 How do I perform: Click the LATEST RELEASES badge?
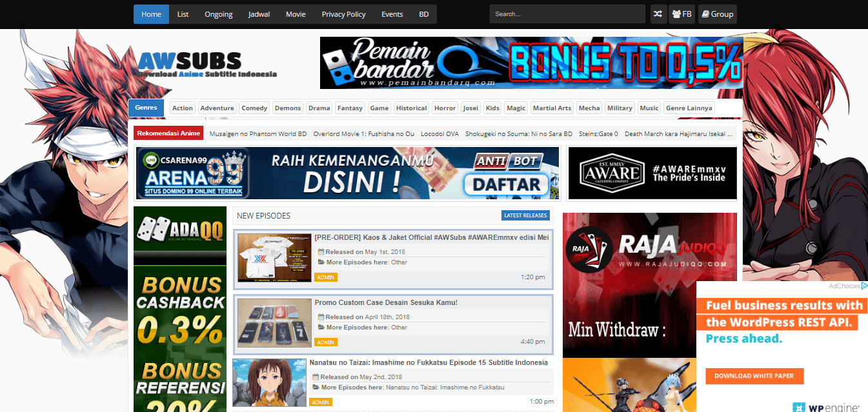point(525,215)
